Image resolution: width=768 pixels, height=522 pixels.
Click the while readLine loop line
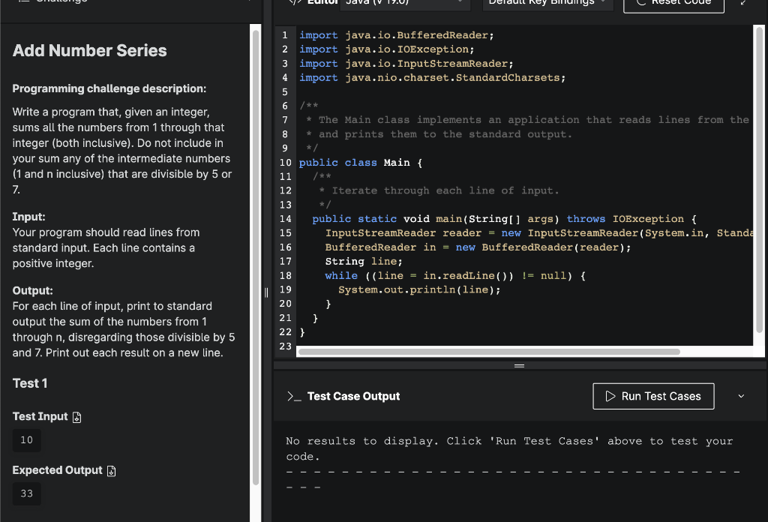click(455, 276)
